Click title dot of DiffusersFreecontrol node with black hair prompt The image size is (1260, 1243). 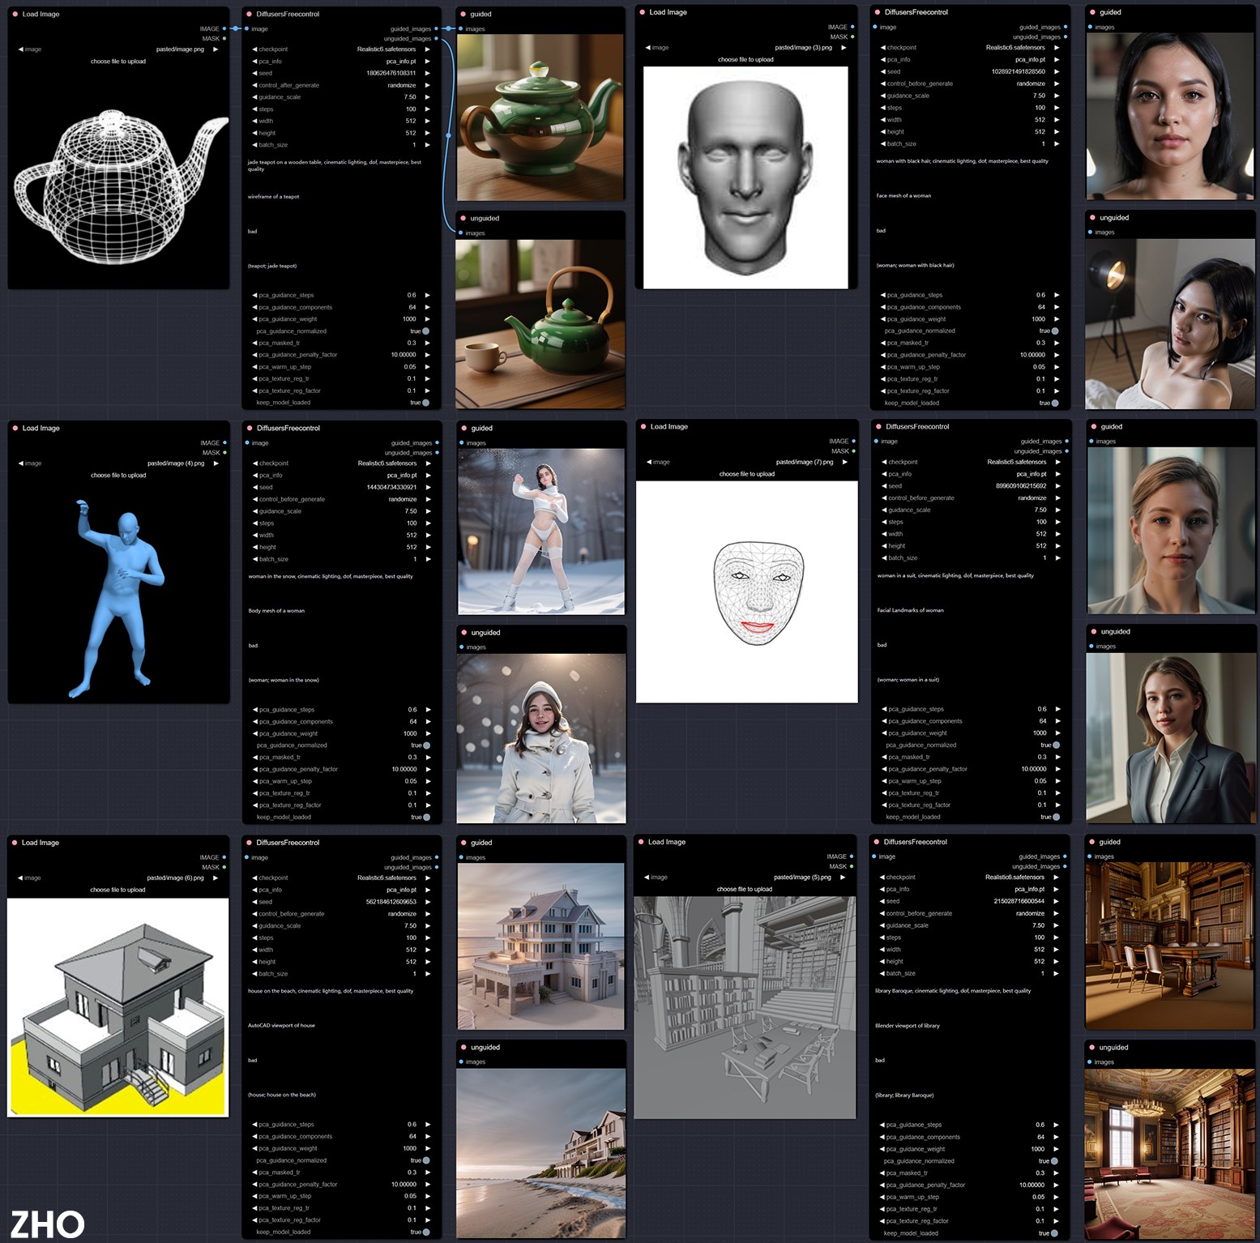coord(878,12)
